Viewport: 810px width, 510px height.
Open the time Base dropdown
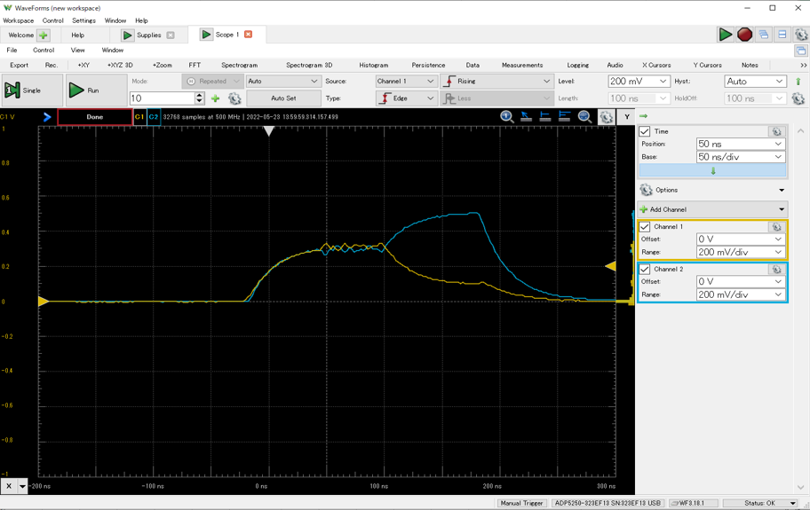(x=740, y=157)
